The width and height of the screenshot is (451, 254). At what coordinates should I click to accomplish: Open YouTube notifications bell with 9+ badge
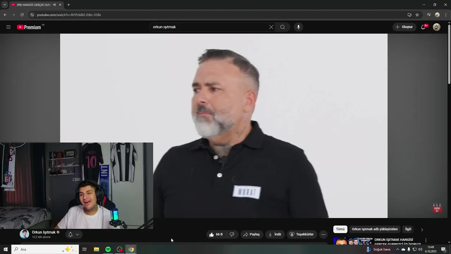point(424,27)
